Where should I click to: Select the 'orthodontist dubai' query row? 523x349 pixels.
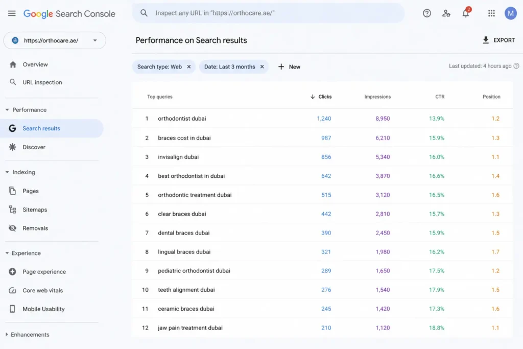tap(322, 119)
